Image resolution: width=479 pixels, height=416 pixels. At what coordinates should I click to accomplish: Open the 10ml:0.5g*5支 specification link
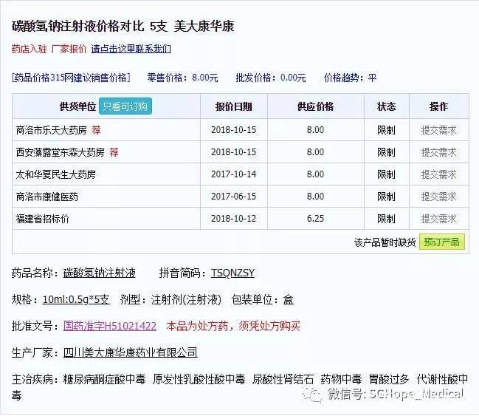(76, 299)
